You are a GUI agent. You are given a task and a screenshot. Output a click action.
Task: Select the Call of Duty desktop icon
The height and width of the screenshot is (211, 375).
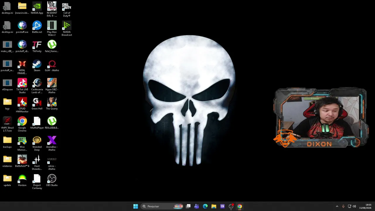tap(67, 9)
